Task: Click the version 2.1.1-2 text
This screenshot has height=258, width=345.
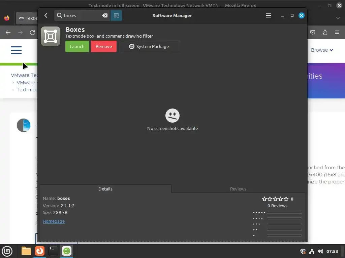Action: pos(67,206)
